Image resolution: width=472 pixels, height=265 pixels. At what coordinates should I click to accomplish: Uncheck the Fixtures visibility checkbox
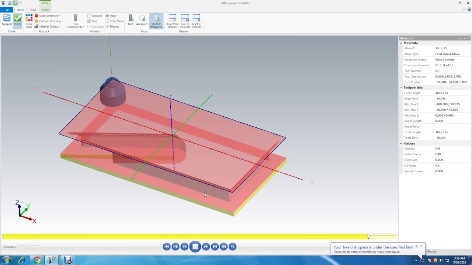click(x=107, y=26)
